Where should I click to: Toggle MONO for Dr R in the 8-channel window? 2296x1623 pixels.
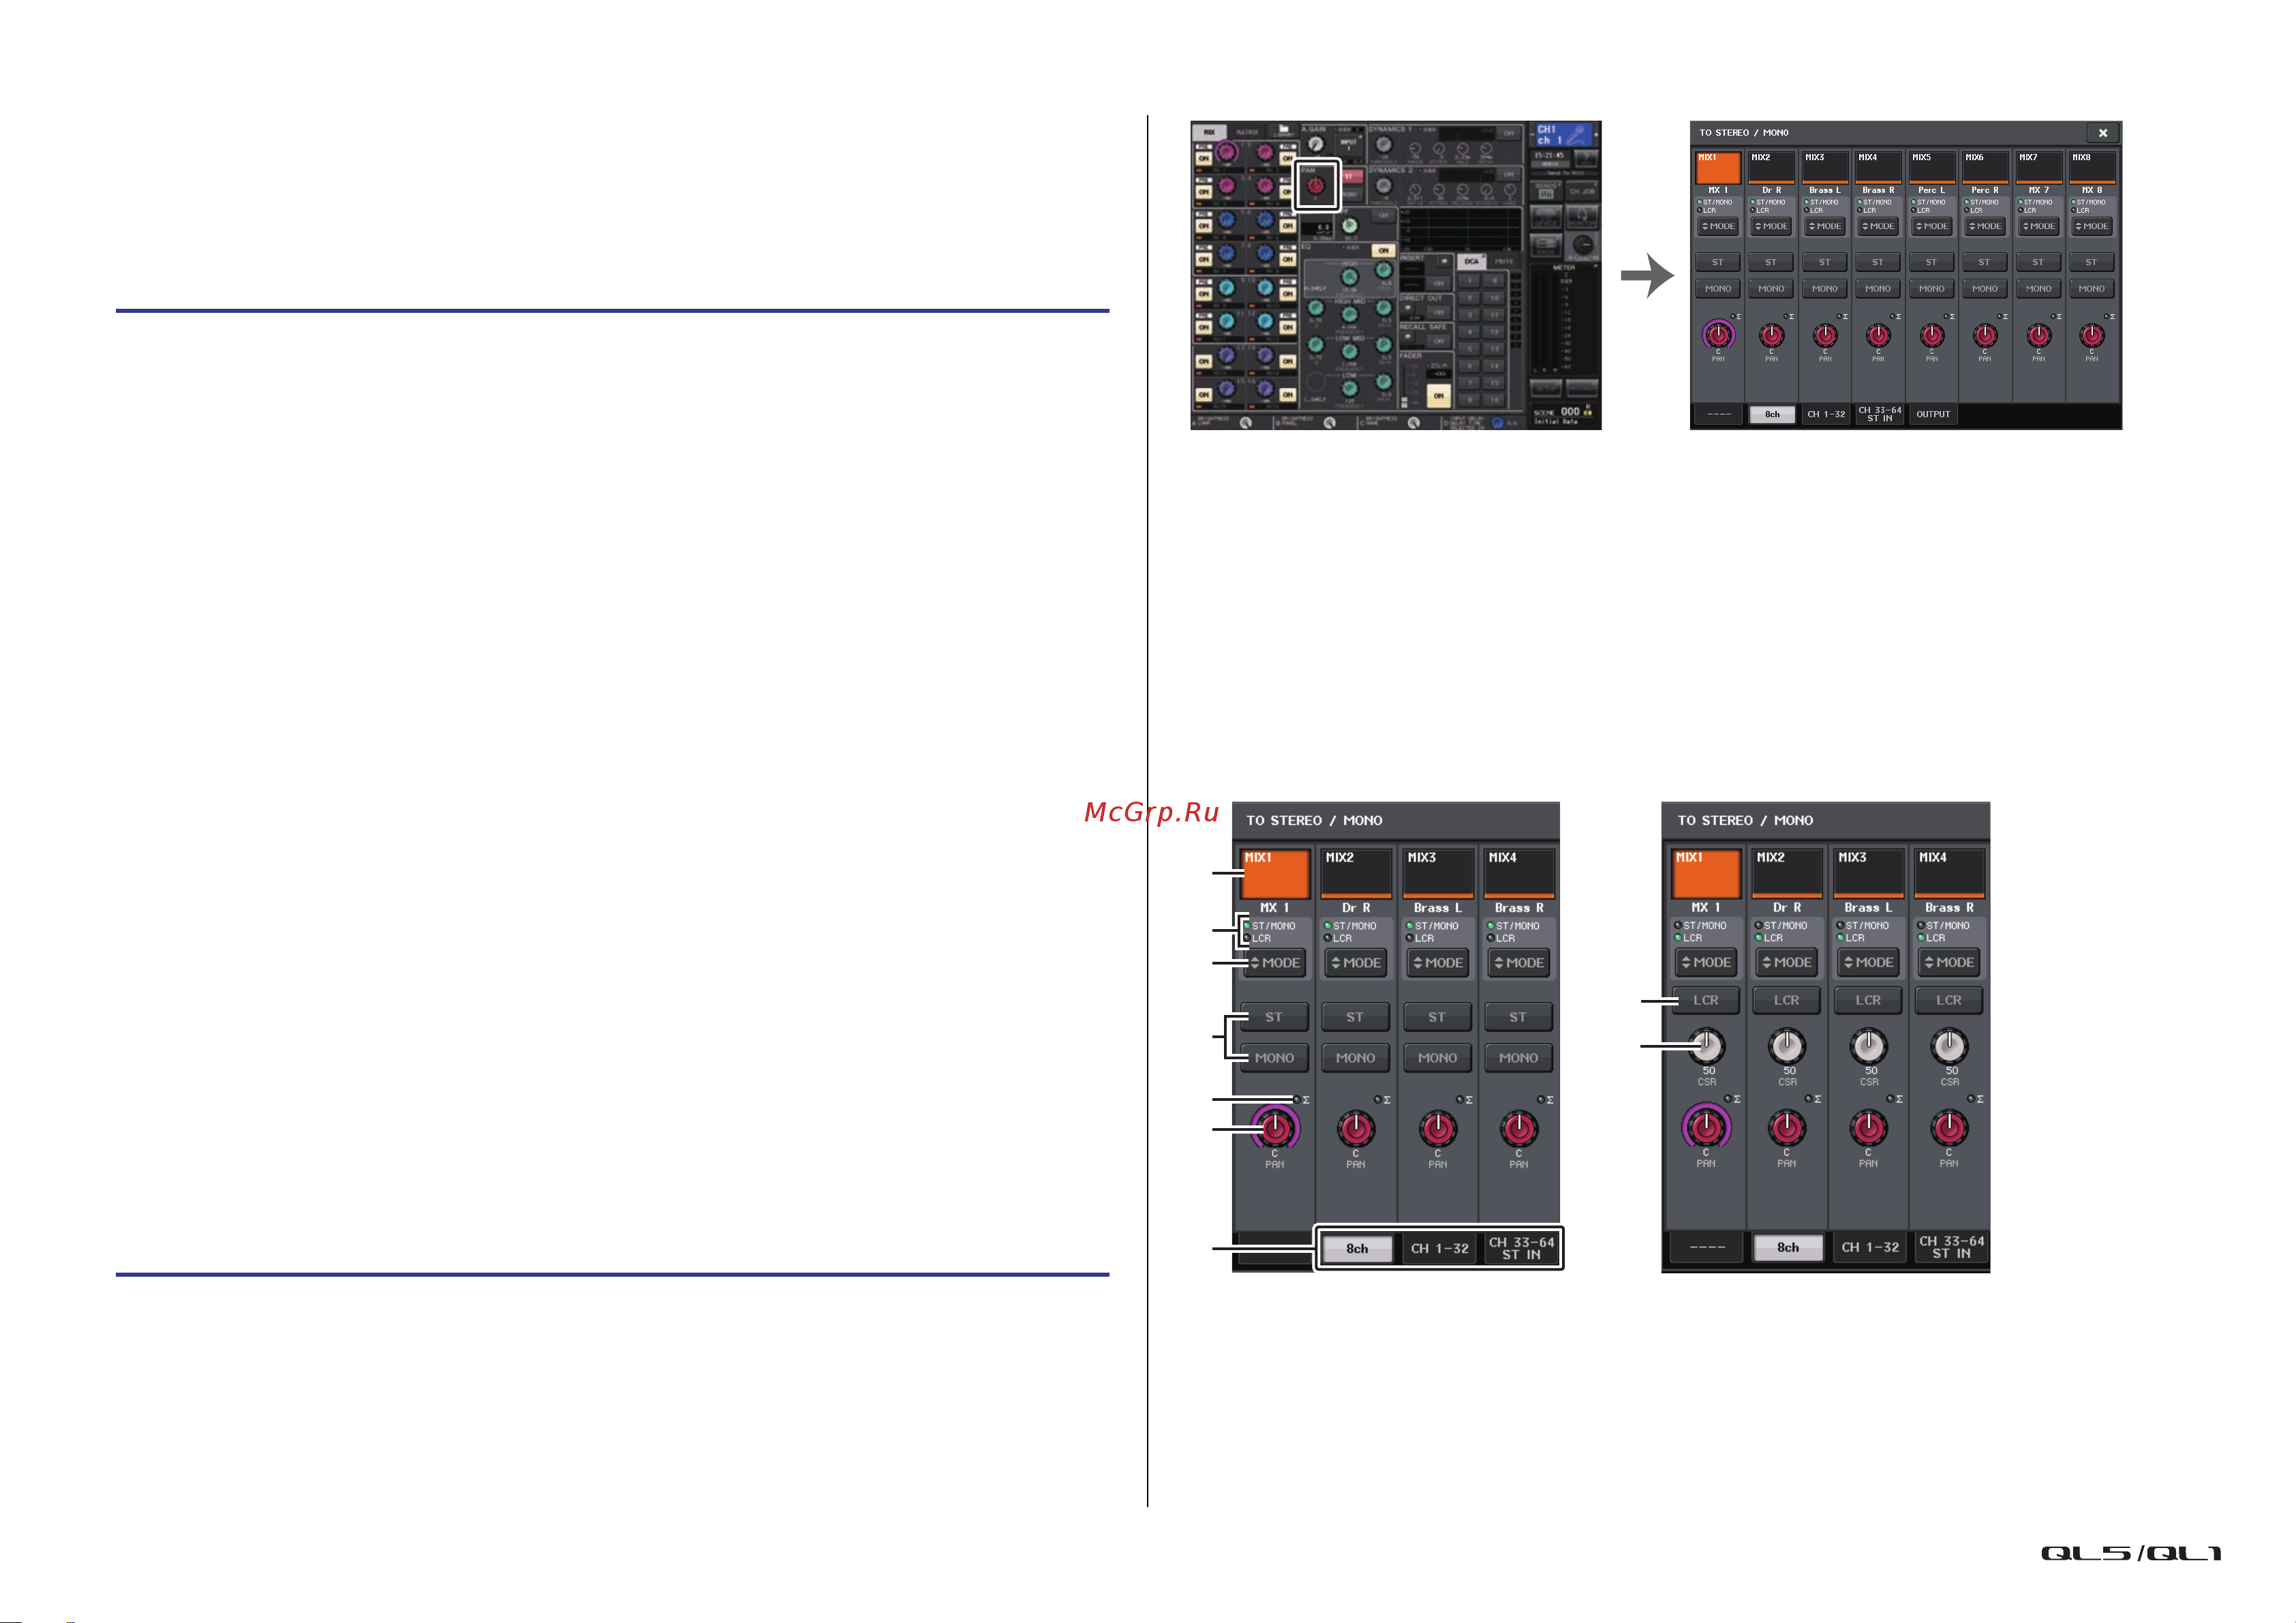(x=1771, y=289)
